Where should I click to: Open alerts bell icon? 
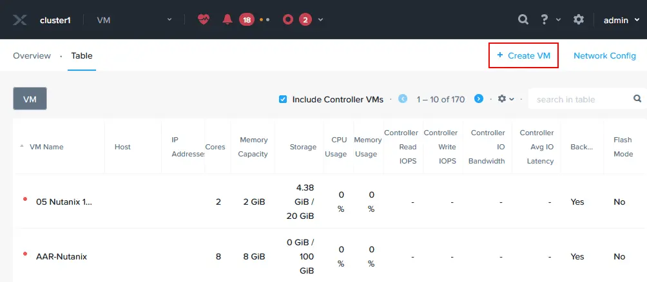pyautogui.click(x=227, y=19)
